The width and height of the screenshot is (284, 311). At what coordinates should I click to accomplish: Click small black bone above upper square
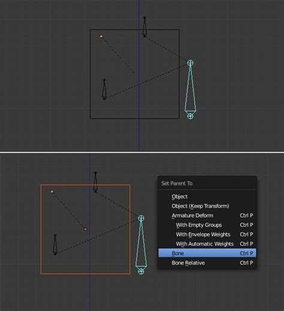coord(144,27)
